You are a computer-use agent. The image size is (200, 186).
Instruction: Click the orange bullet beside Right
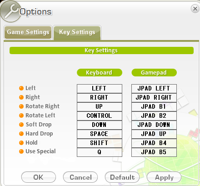pos(21,97)
